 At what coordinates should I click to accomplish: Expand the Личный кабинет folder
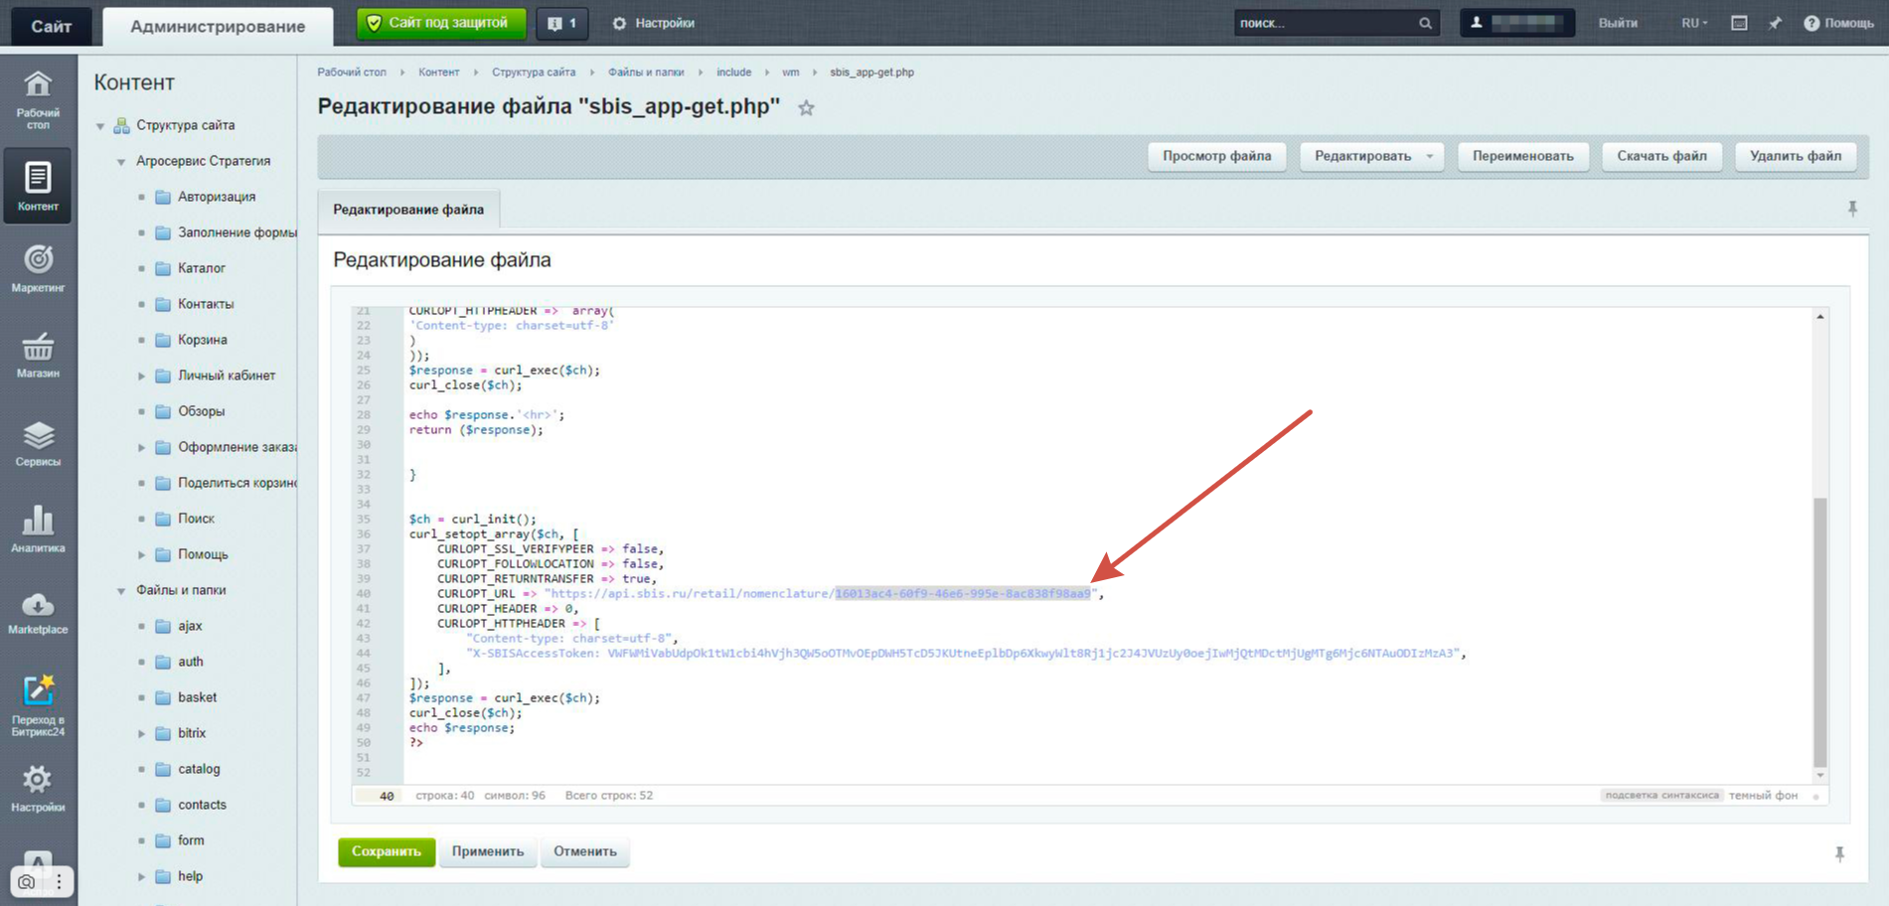pyautogui.click(x=141, y=376)
